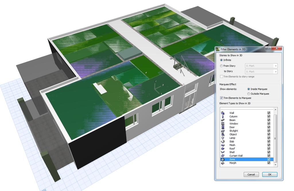Click the element list scroll down arrow
This screenshot has width=294, height=191.
click(275, 165)
